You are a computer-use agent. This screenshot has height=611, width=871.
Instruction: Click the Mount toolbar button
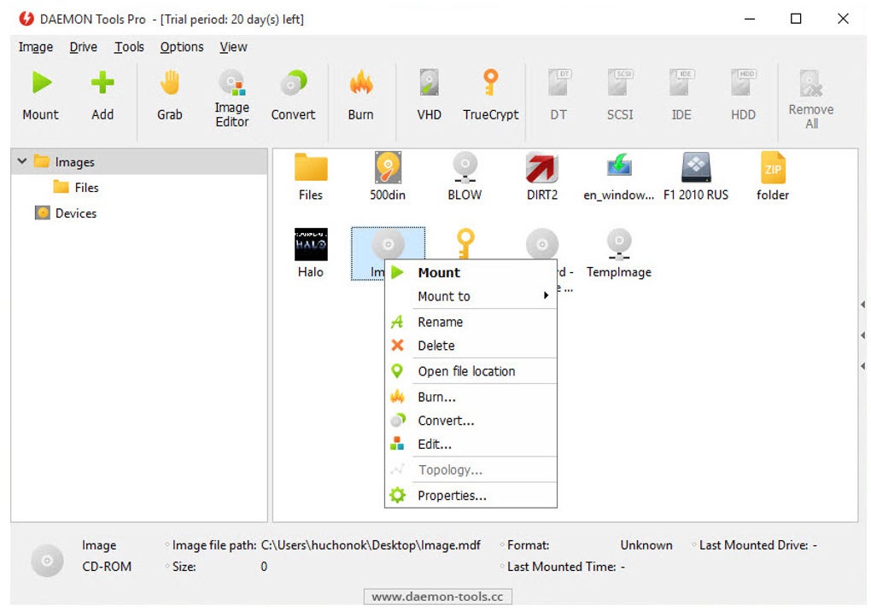(40, 95)
